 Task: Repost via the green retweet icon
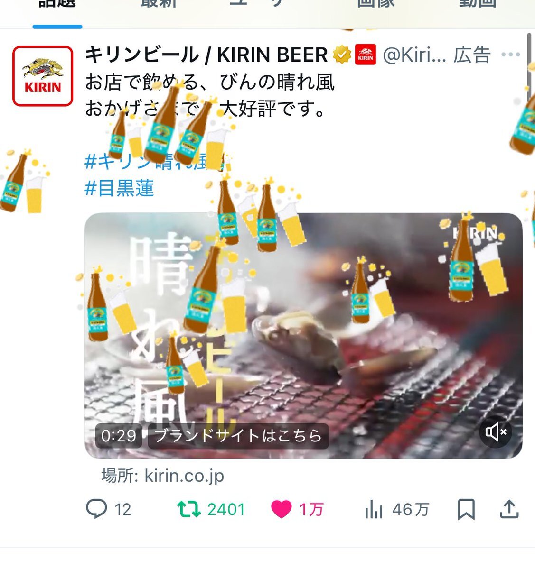pyautogui.click(x=189, y=509)
